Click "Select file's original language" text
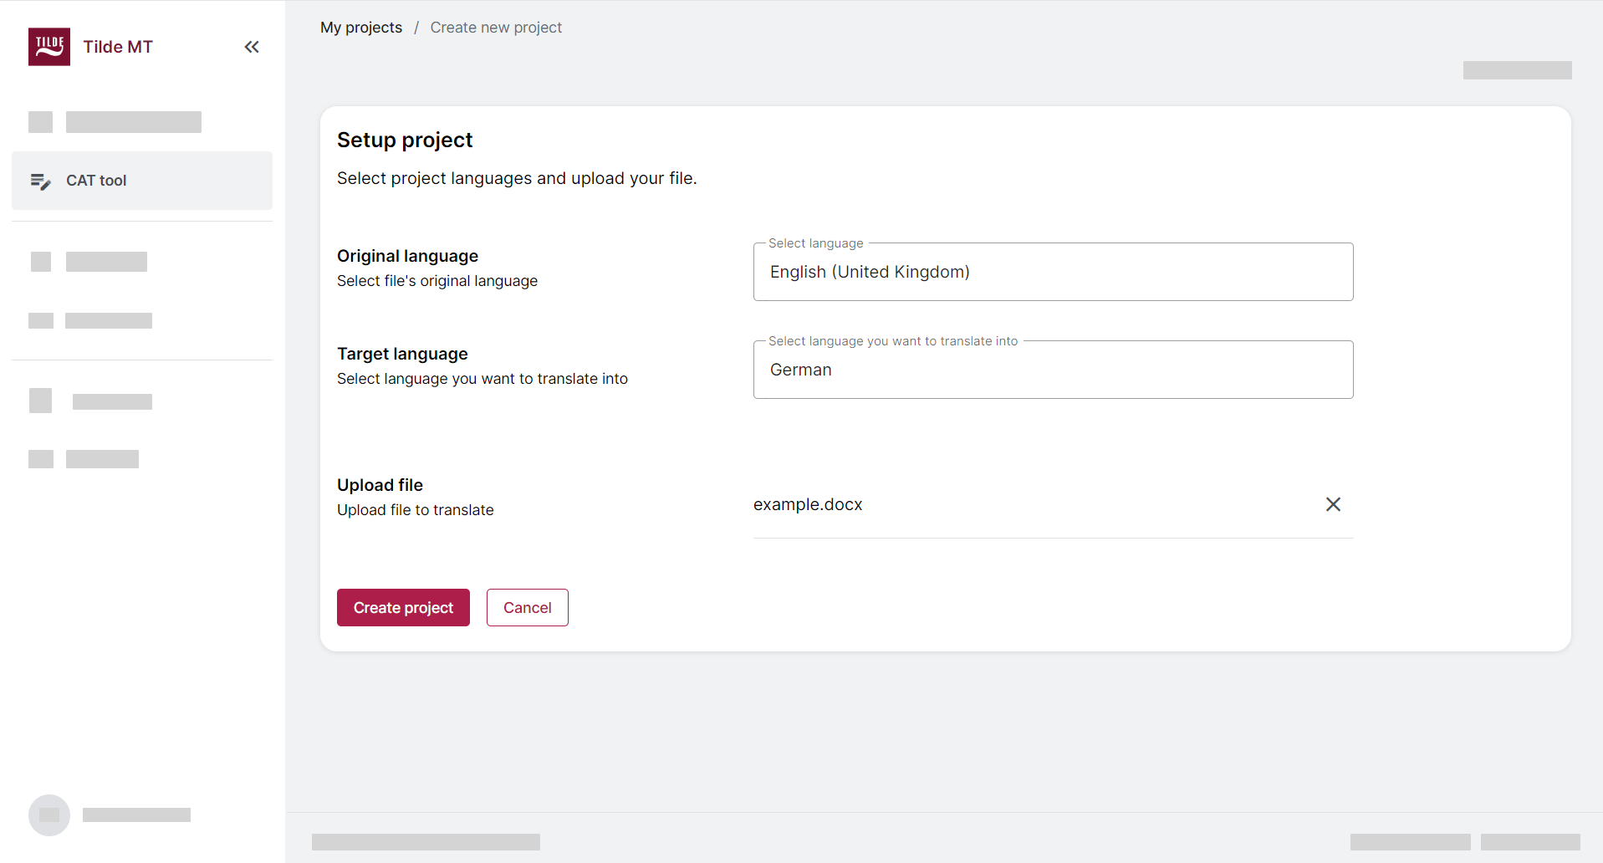The image size is (1603, 863). [437, 281]
